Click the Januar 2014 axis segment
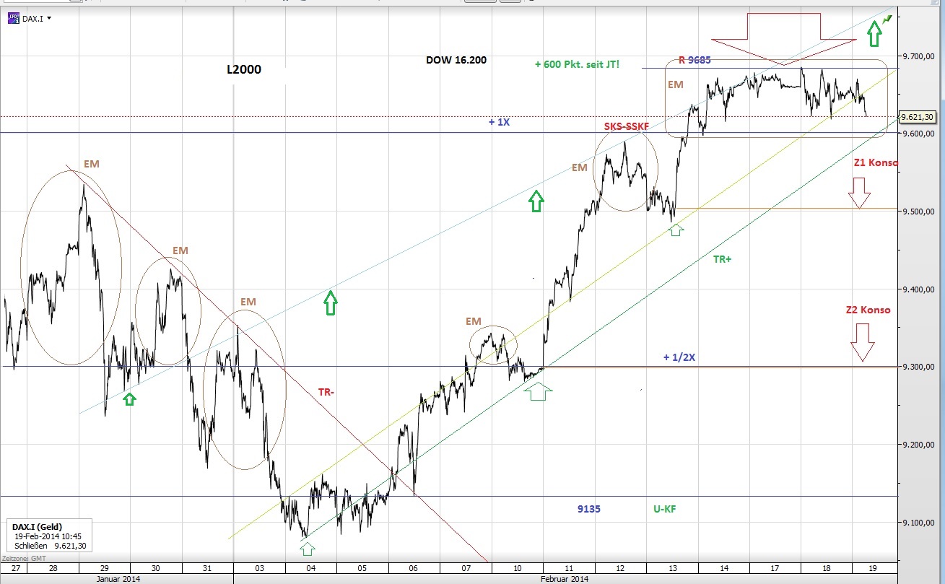This screenshot has width=945, height=584. [117, 579]
